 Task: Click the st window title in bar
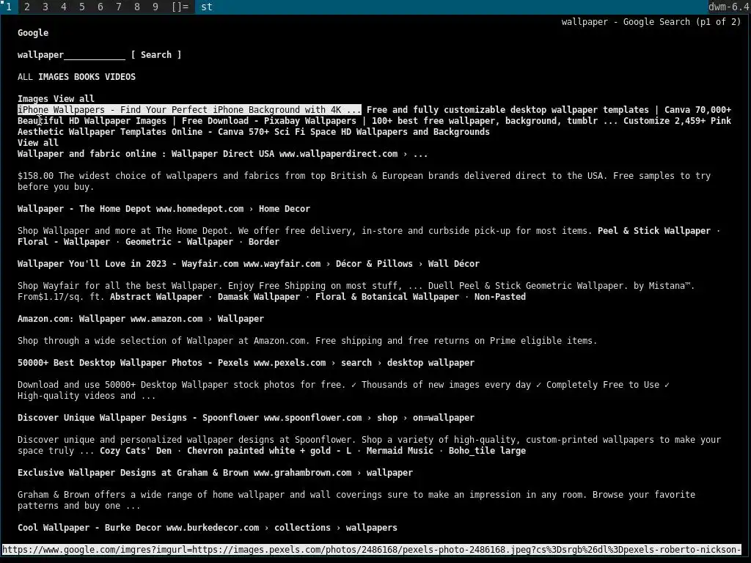[x=206, y=7]
